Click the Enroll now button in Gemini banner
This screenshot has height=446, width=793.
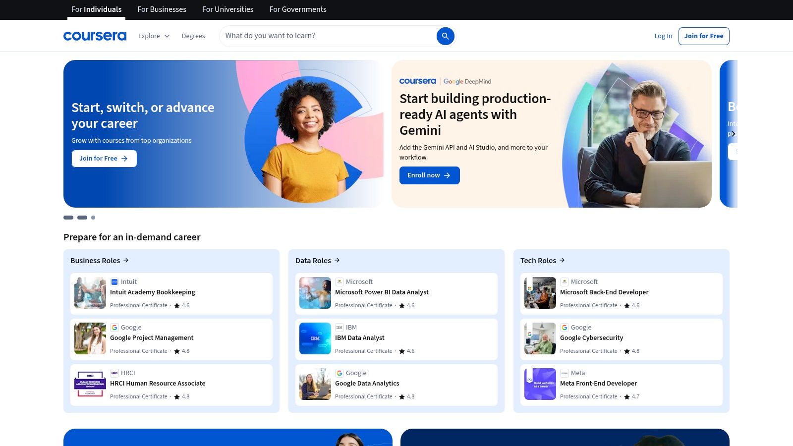[429, 175]
